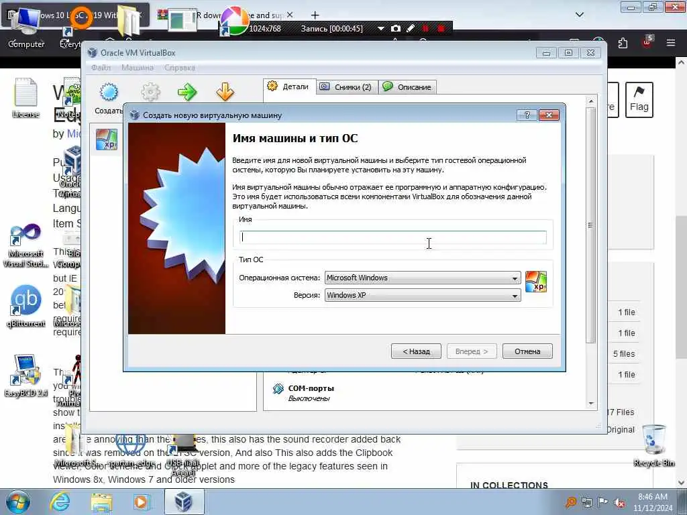Click the Создать new machine toolbar icon
Screen dimensions: 687x515
click(109, 92)
